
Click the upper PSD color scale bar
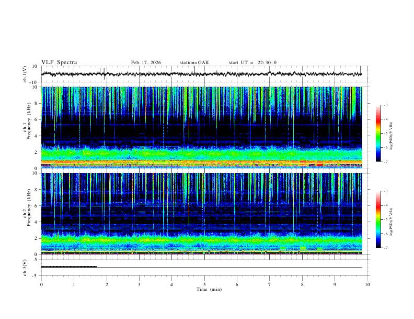tap(378, 133)
